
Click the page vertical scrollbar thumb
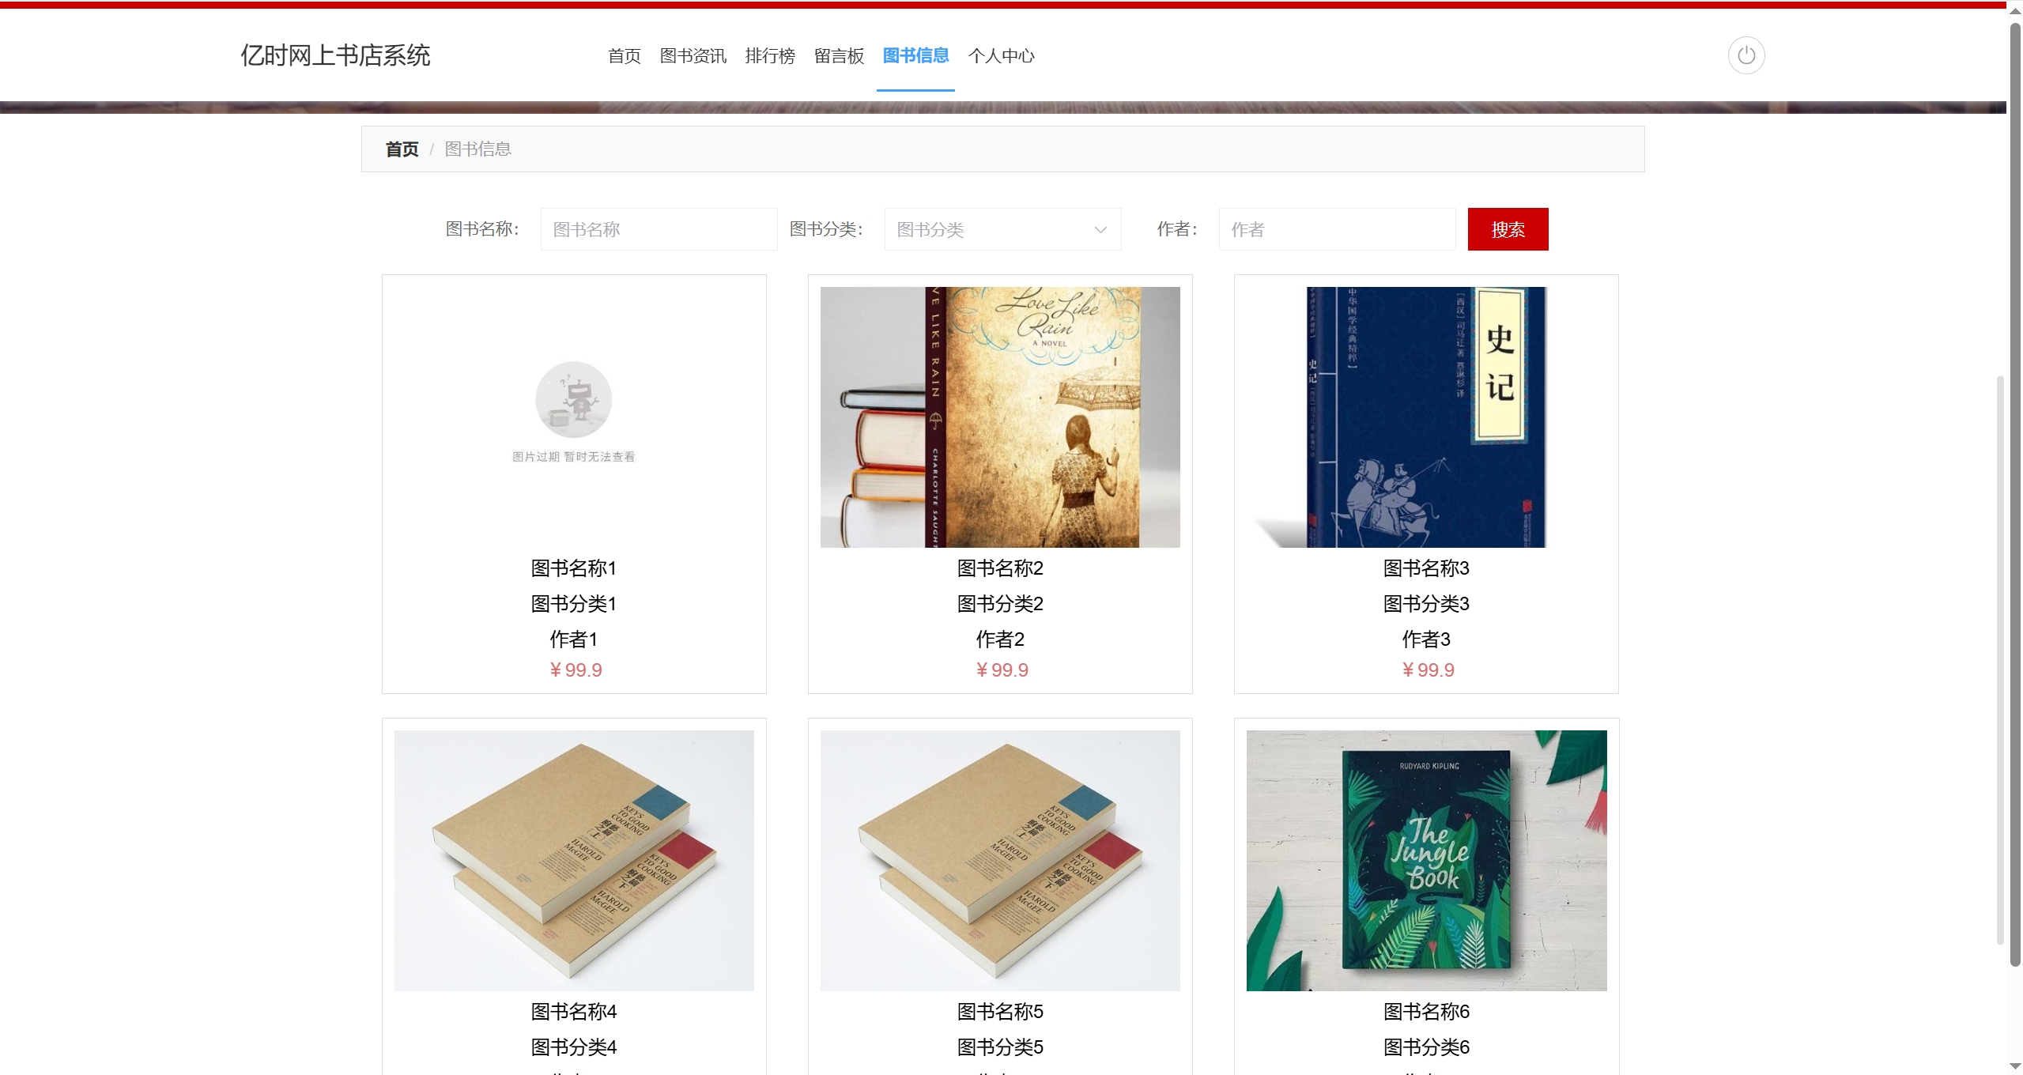2015,494
